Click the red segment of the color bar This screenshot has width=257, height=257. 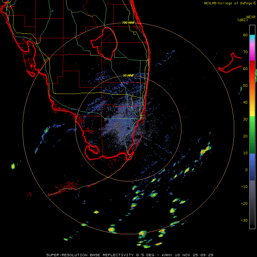(252, 69)
